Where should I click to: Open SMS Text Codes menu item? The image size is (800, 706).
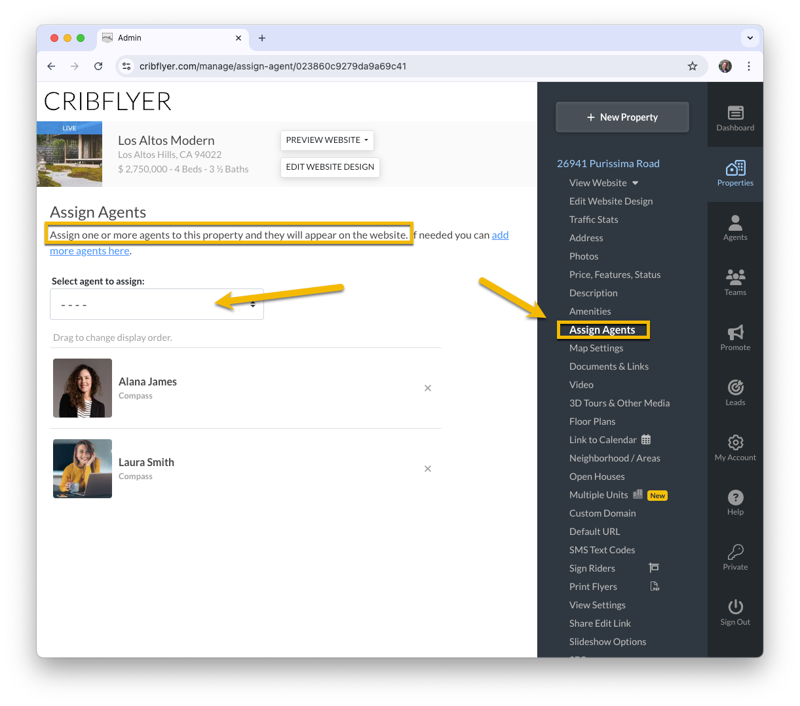coord(602,550)
